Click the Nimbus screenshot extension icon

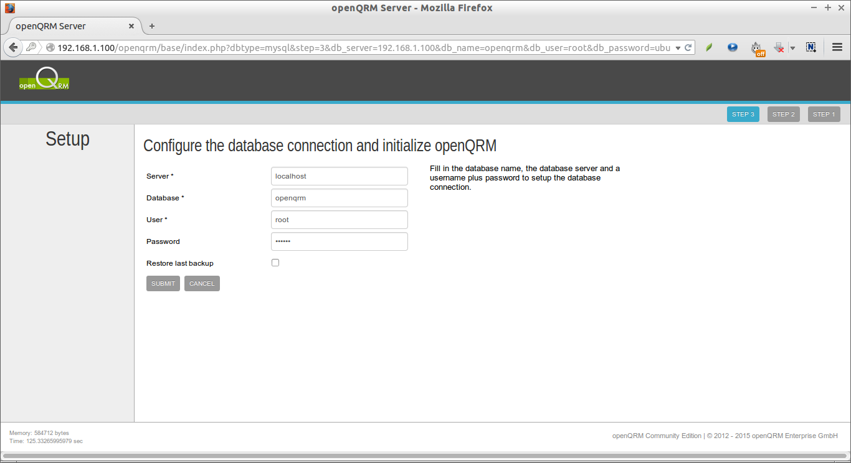pos(811,47)
